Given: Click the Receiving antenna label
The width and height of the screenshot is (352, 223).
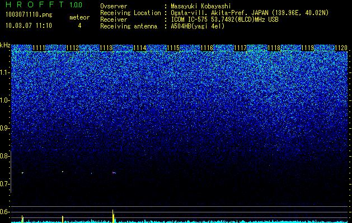Looking at the screenshot, I should 129,26.
